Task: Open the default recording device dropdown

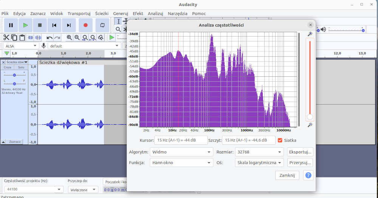Action: pyautogui.click(x=84, y=46)
